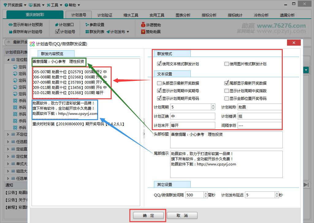Increase 计划周期 using the up stepper
This screenshot has height=223, width=314.
click(213, 105)
